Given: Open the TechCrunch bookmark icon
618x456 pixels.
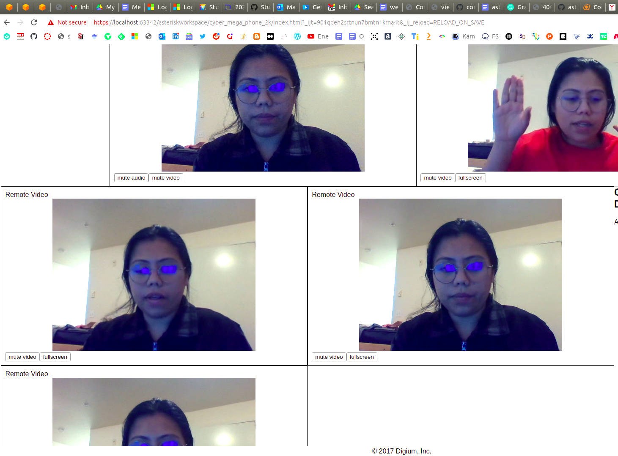Looking at the screenshot, I should tap(604, 36).
